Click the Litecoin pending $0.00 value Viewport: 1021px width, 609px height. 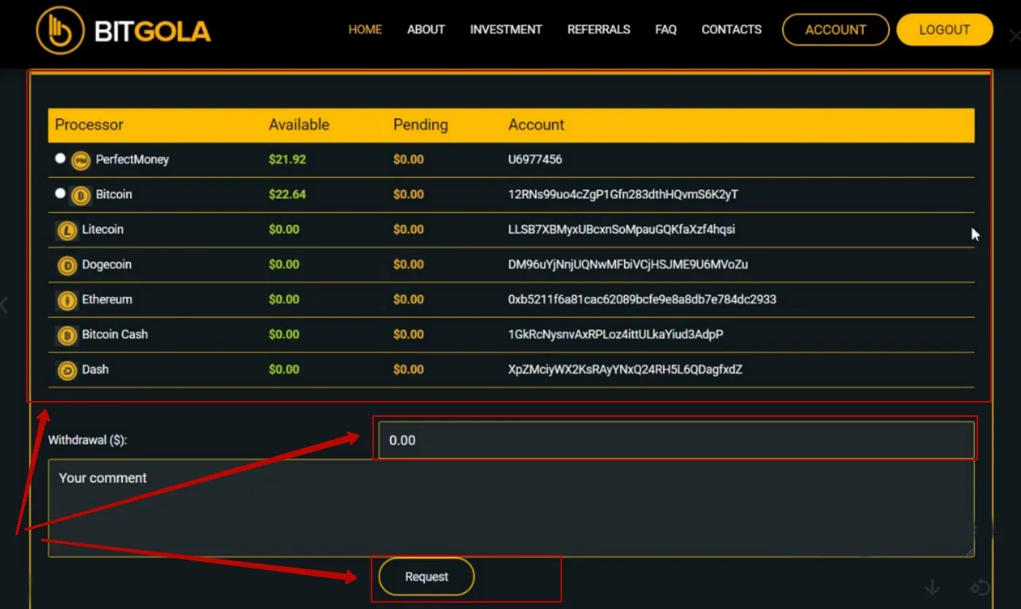click(409, 229)
